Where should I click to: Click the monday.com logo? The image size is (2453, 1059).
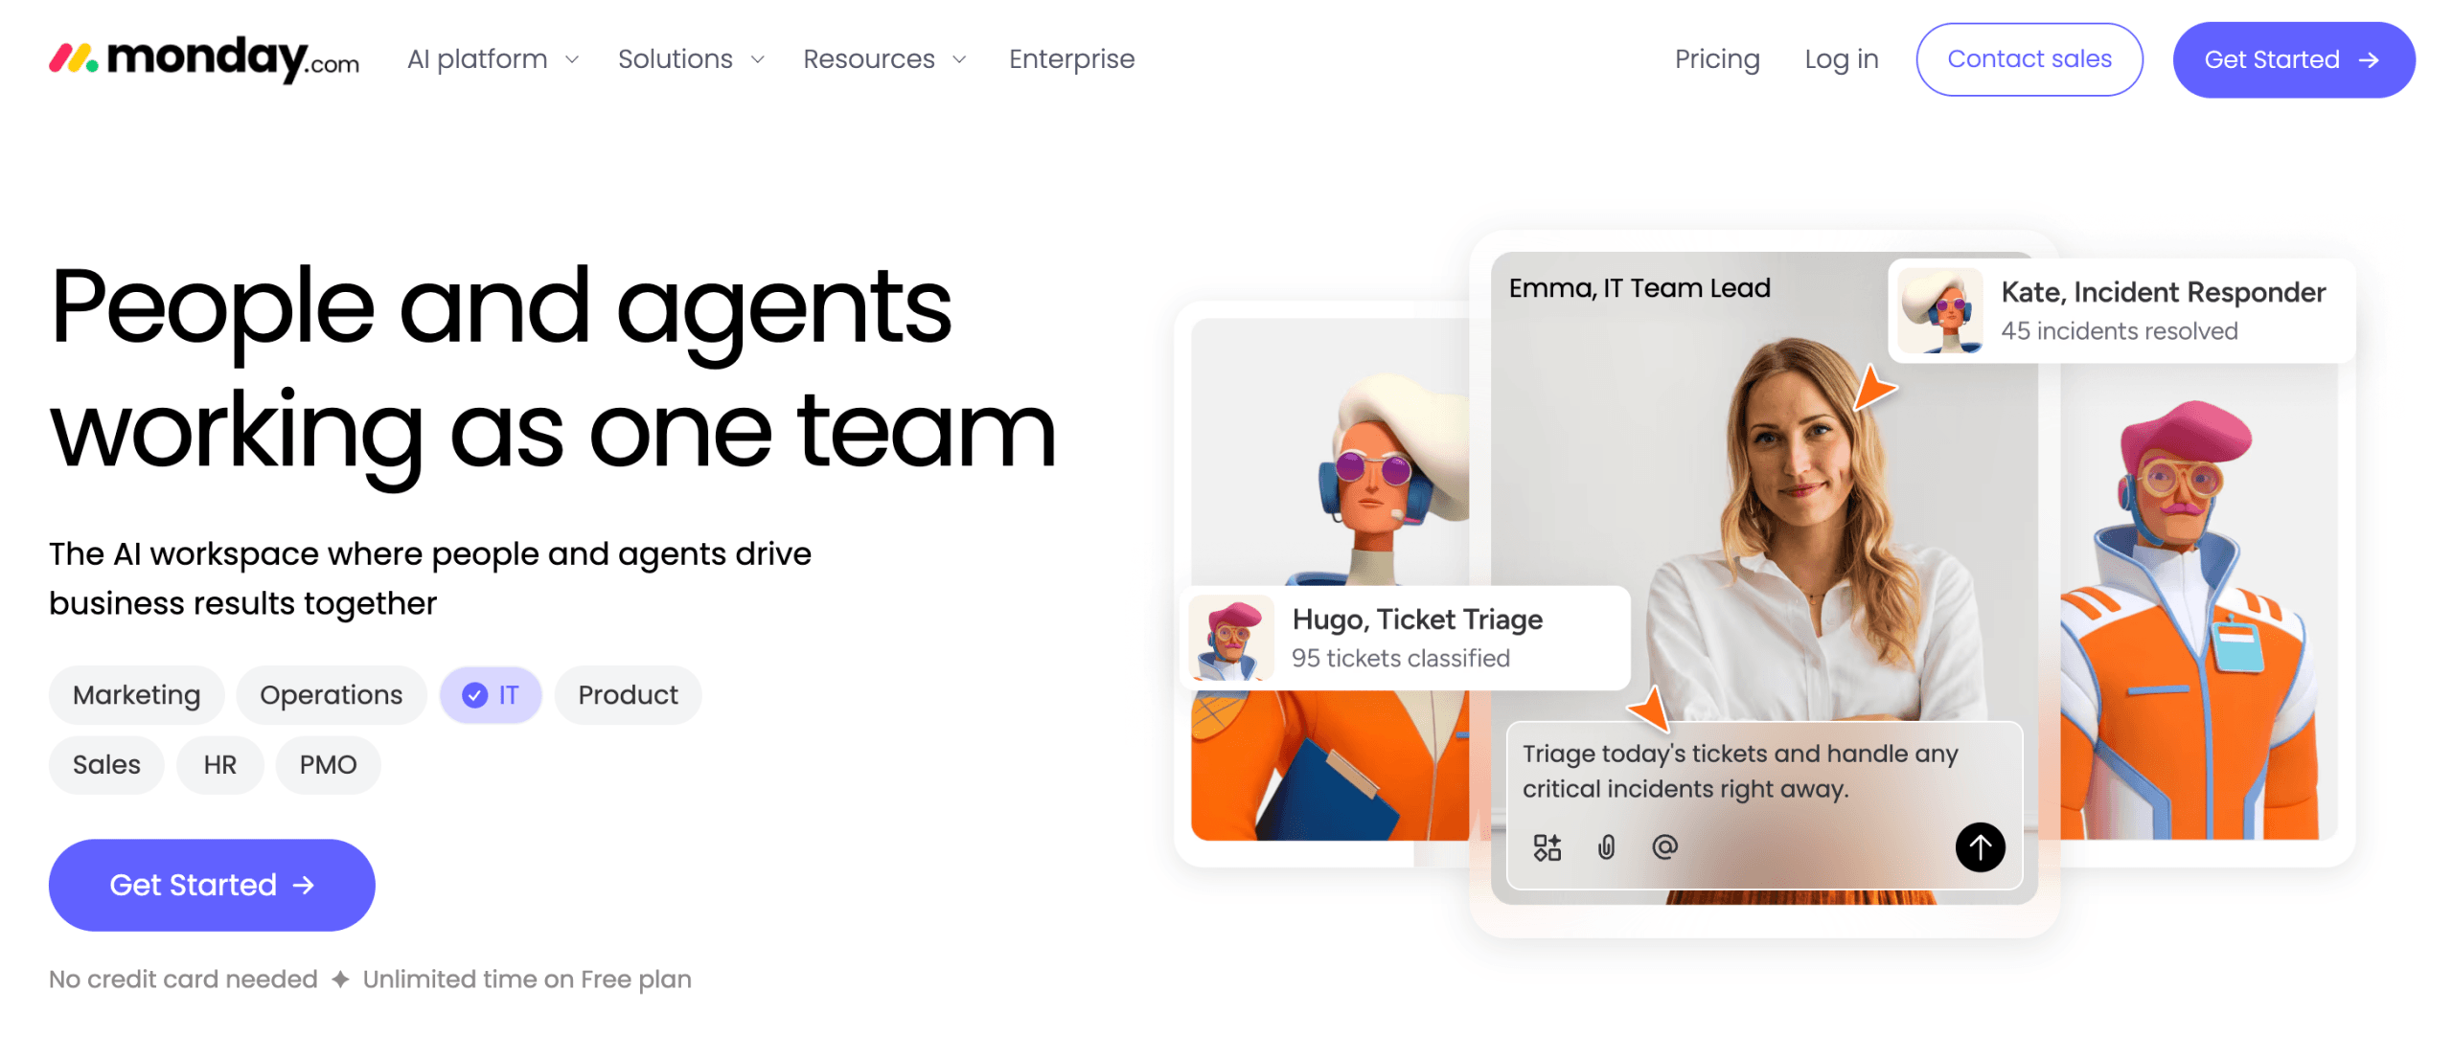(204, 58)
